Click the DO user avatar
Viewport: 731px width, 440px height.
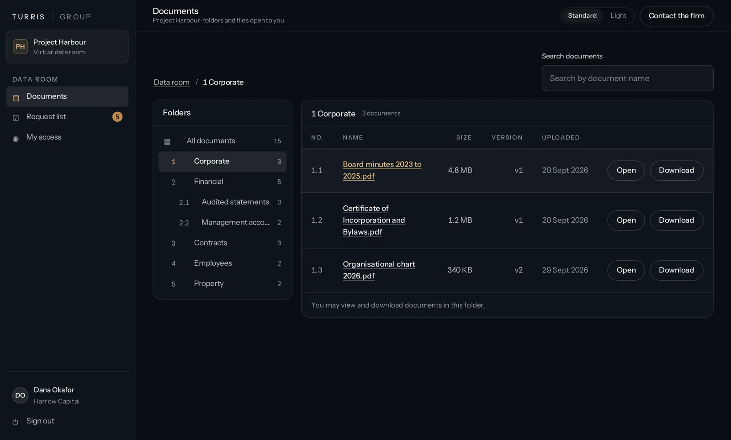21,395
